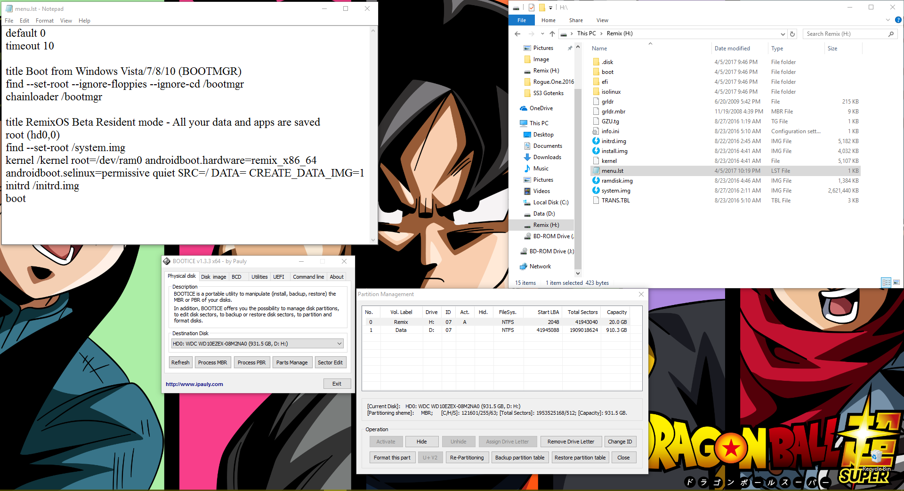Open the address bar dropdown in Explorer
The width and height of the screenshot is (904, 491).
tap(783, 33)
